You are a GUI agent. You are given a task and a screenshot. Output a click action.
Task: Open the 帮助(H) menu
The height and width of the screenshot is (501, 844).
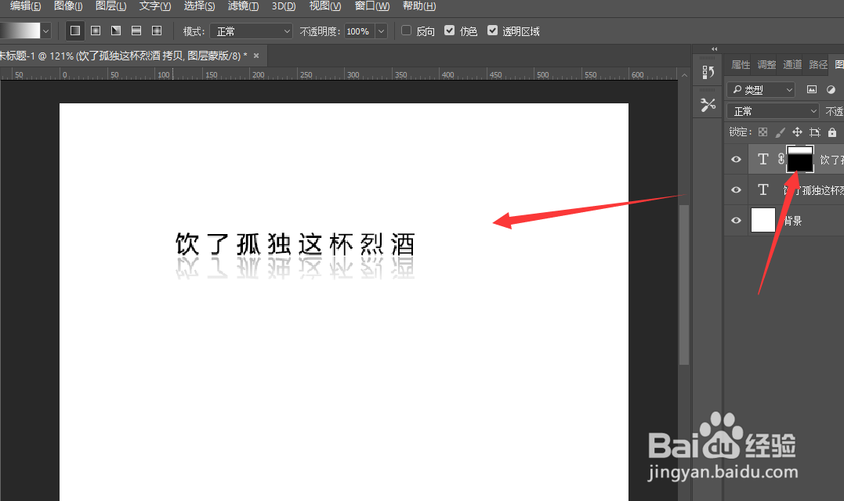(x=419, y=6)
